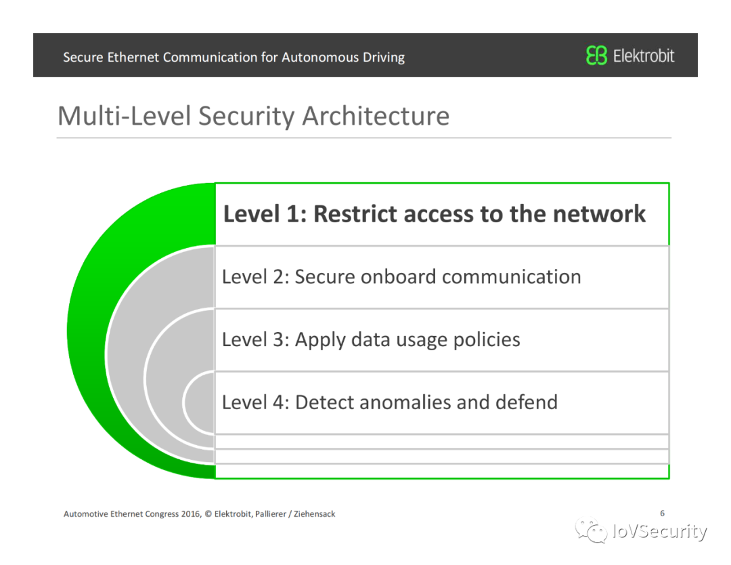Select Level 4: Detect anomalies and defend
Screen dimensions: 731x565
click(x=390, y=402)
